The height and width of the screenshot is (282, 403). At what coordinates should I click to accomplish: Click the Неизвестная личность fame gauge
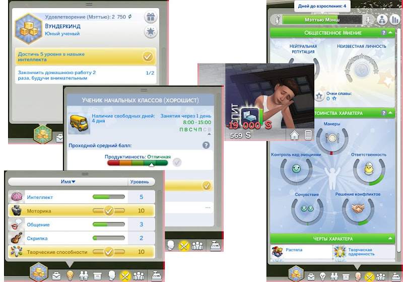click(361, 68)
